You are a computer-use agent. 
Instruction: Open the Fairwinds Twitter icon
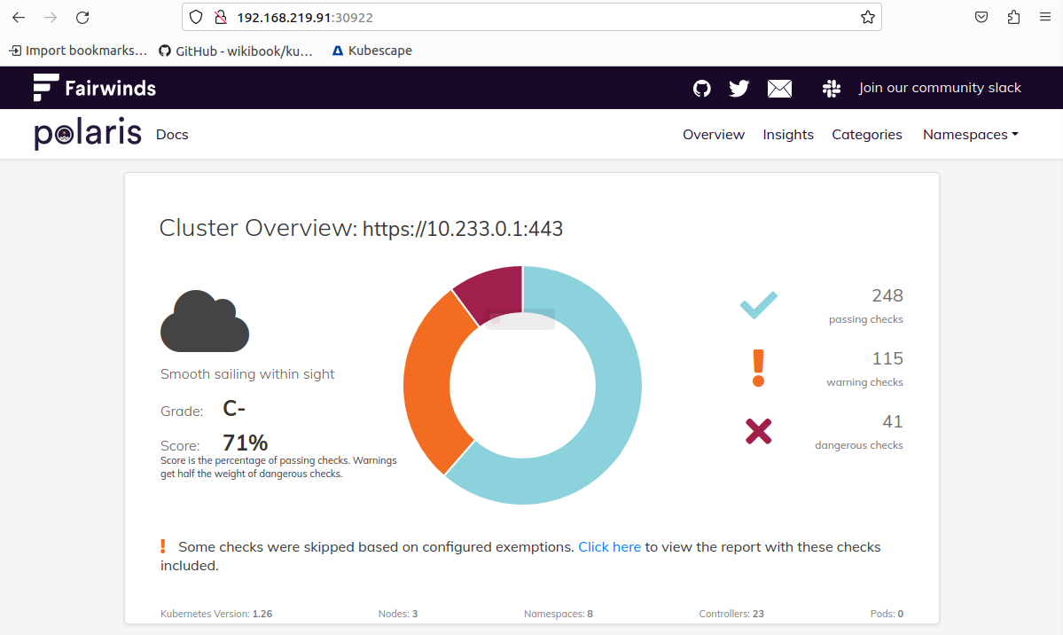[x=739, y=88]
